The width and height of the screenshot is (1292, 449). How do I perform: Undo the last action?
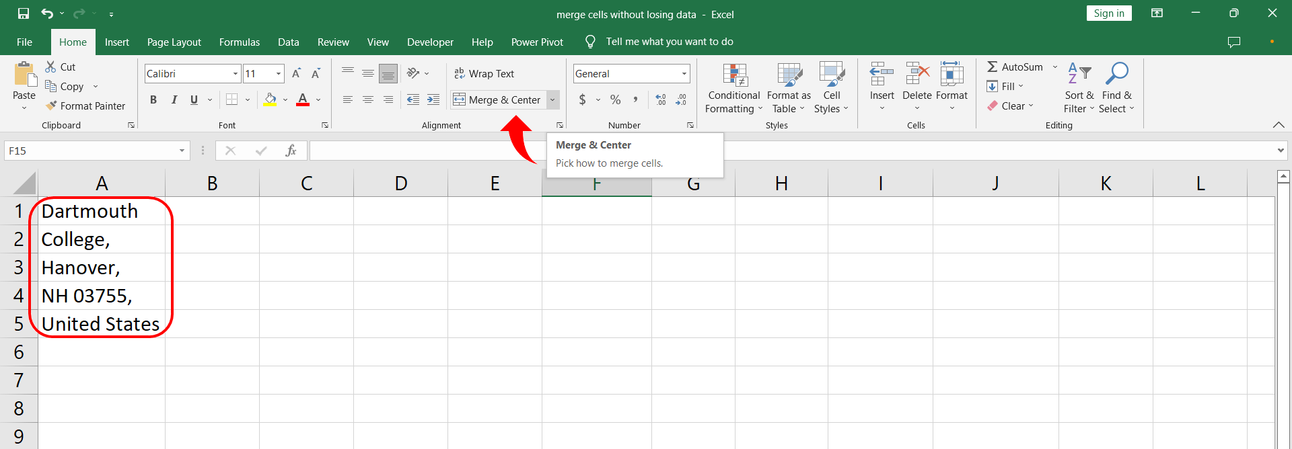pyautogui.click(x=47, y=13)
